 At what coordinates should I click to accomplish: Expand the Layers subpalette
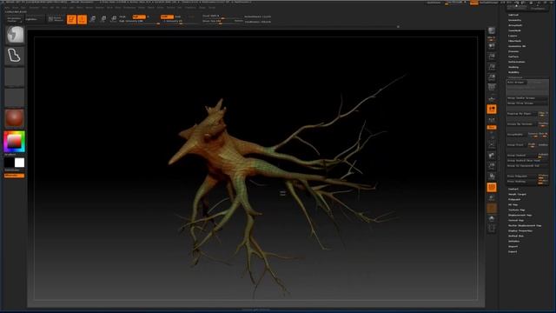513,36
